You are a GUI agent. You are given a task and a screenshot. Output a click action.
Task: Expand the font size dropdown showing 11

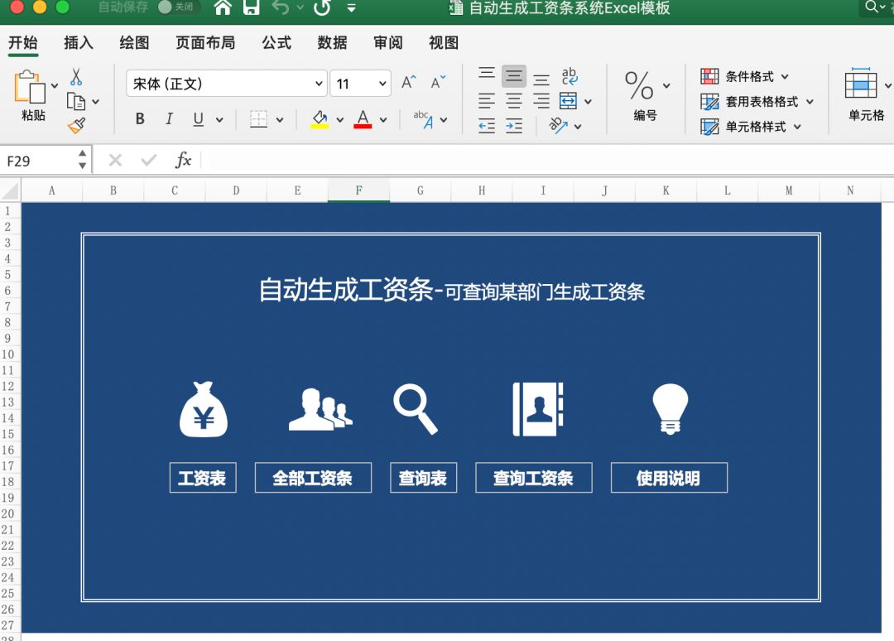pos(361,83)
